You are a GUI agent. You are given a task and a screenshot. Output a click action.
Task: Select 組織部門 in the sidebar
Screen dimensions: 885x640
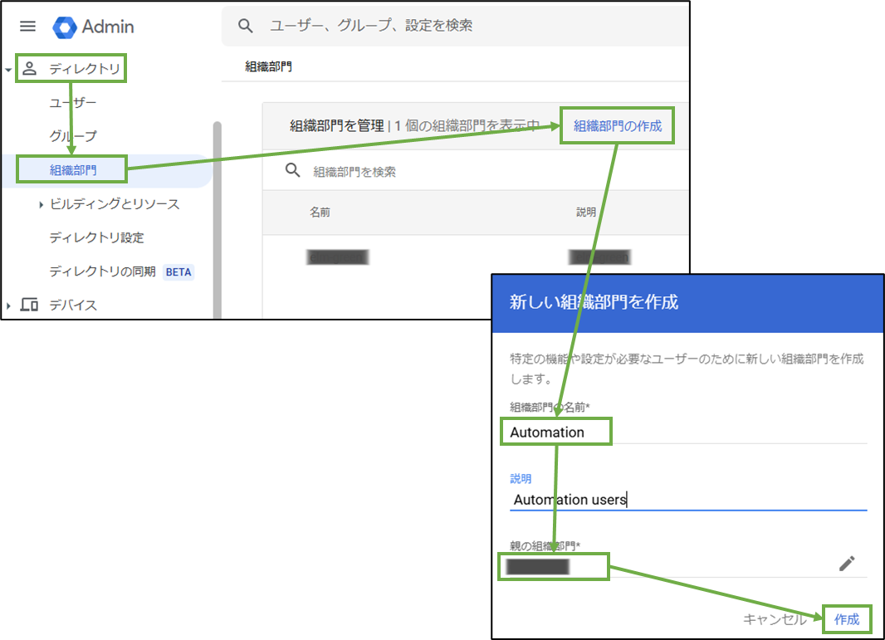point(73,170)
